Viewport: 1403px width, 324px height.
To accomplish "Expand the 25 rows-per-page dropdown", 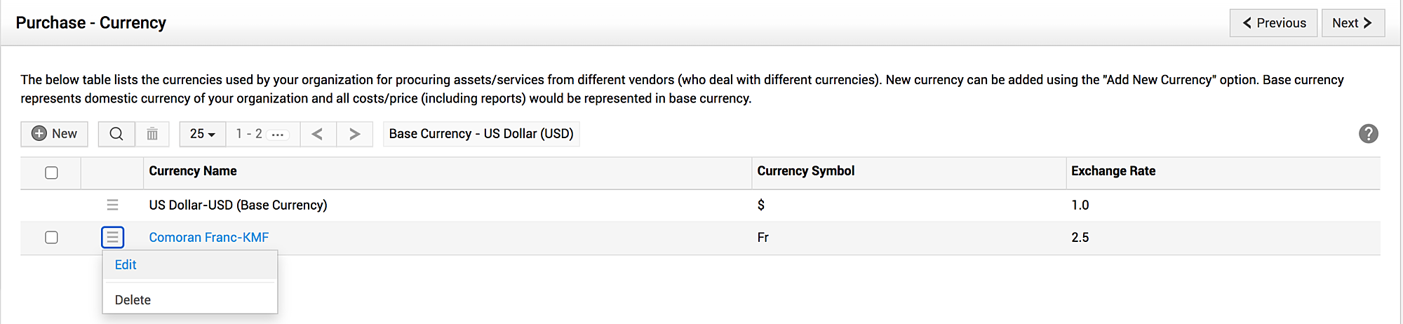I will [202, 134].
